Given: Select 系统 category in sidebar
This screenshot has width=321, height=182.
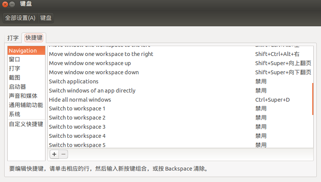Looking at the screenshot, I should (x=26, y=114).
